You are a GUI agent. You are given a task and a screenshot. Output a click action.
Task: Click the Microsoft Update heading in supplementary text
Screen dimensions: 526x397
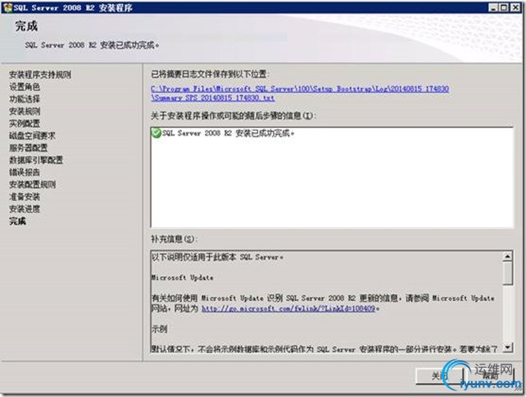pos(182,277)
